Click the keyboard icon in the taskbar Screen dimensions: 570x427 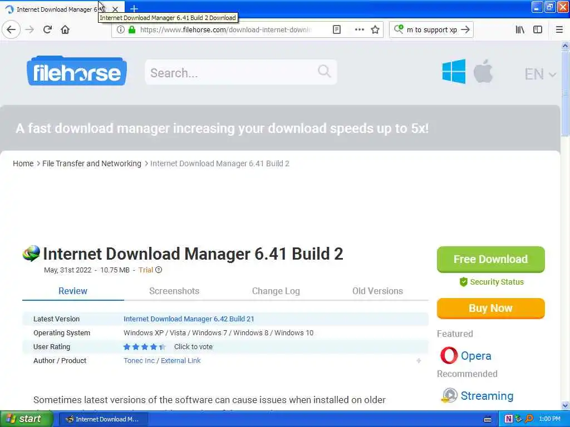pos(488,419)
